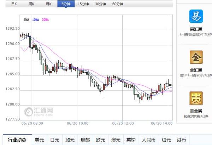Viewport: 212px width, 145px height.
Task: Open the 金汇通 gold icon
Action: click(196, 57)
